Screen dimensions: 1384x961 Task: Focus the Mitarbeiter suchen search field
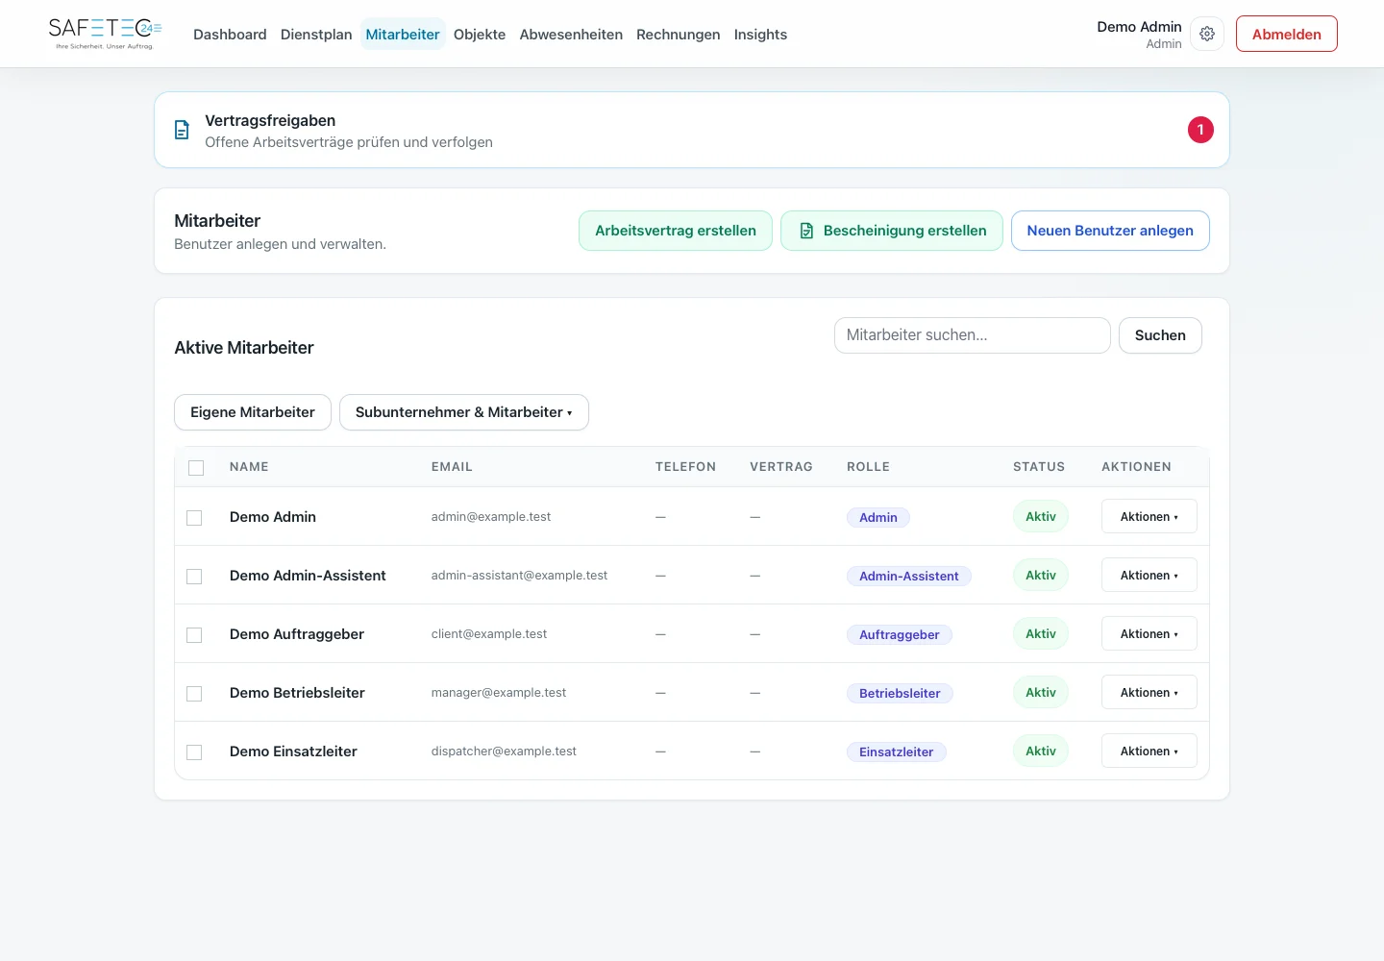tap(973, 335)
